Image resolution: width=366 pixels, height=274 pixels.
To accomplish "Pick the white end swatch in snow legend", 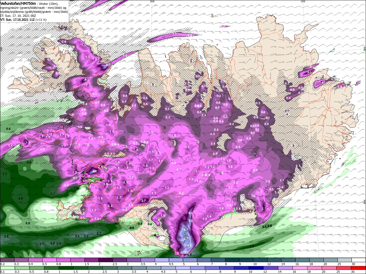I will [x=359, y=260].
